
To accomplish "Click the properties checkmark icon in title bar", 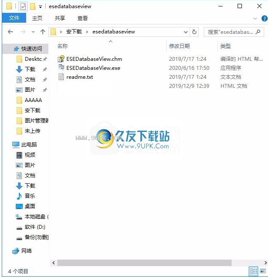I will (x=23, y=6).
